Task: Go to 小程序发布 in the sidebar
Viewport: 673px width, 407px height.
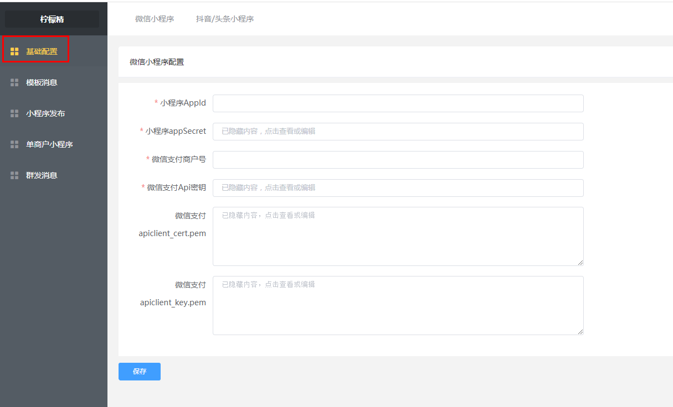Action: [54, 113]
